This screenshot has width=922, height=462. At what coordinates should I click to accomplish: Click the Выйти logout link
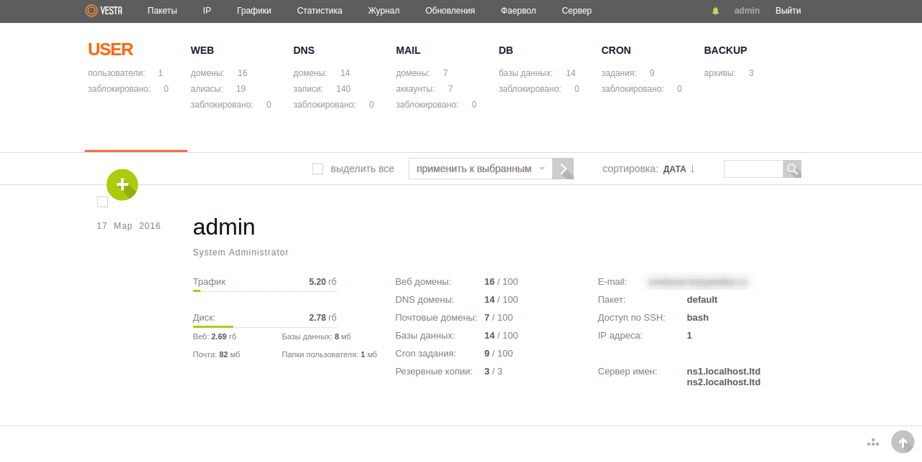pos(788,11)
